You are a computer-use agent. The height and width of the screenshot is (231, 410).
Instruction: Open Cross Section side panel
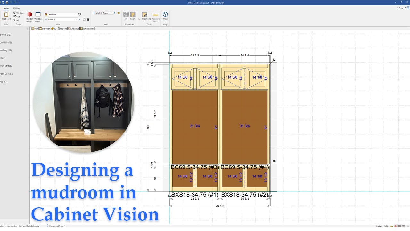[6, 74]
